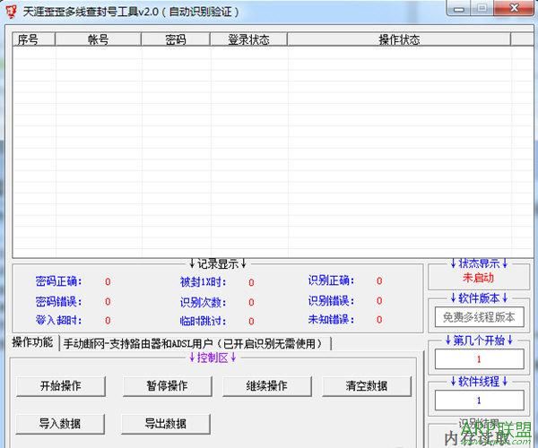
Task: Sort by the 帐号 column header
Action: tap(99, 39)
